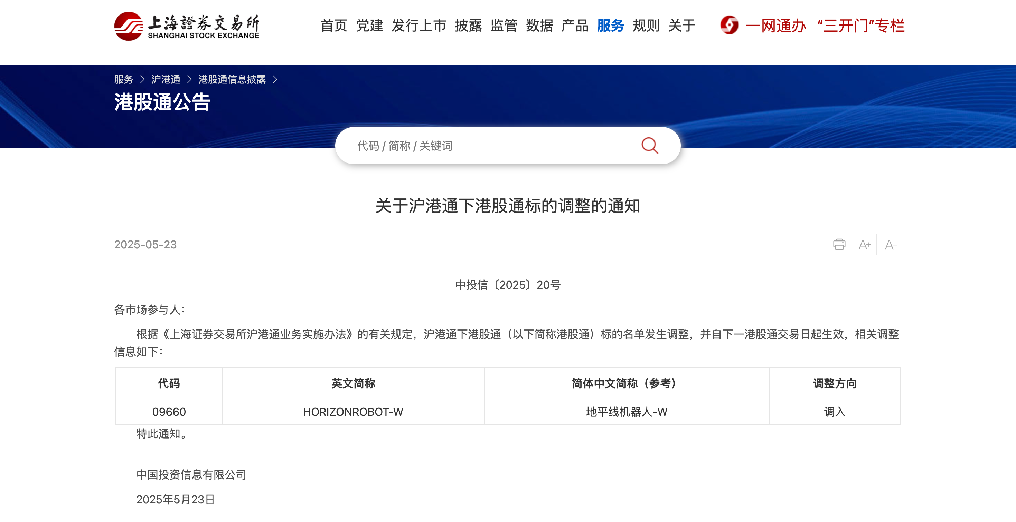Click the print page icon
1016x522 pixels.
839,245
